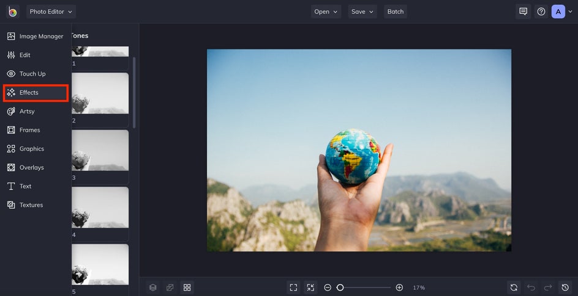Click the grid view icon
The image size is (578, 296).
(x=187, y=287)
